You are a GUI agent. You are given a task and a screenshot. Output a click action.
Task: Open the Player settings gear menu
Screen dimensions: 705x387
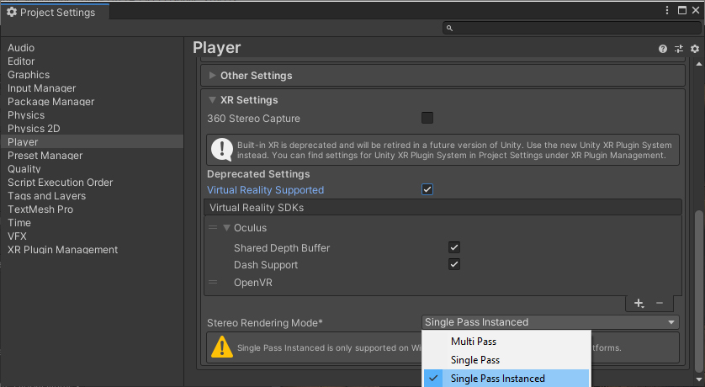pos(694,49)
